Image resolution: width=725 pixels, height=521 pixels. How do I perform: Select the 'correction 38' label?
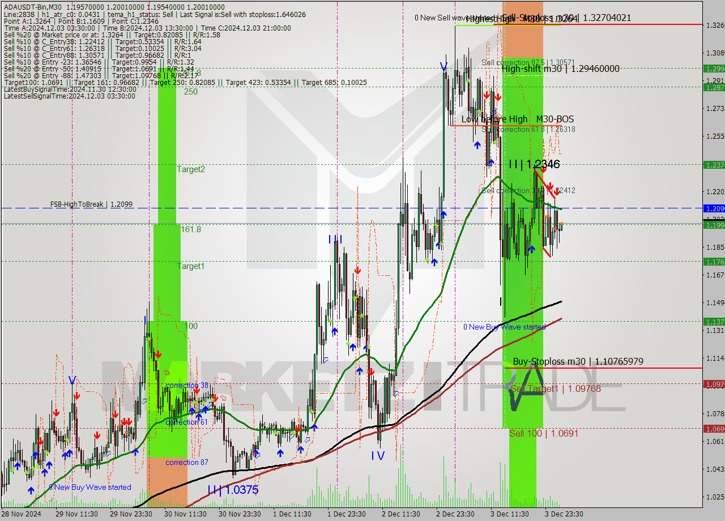[x=187, y=385]
